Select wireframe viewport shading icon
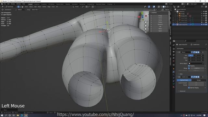208x117 pixels. [x=162, y=6]
